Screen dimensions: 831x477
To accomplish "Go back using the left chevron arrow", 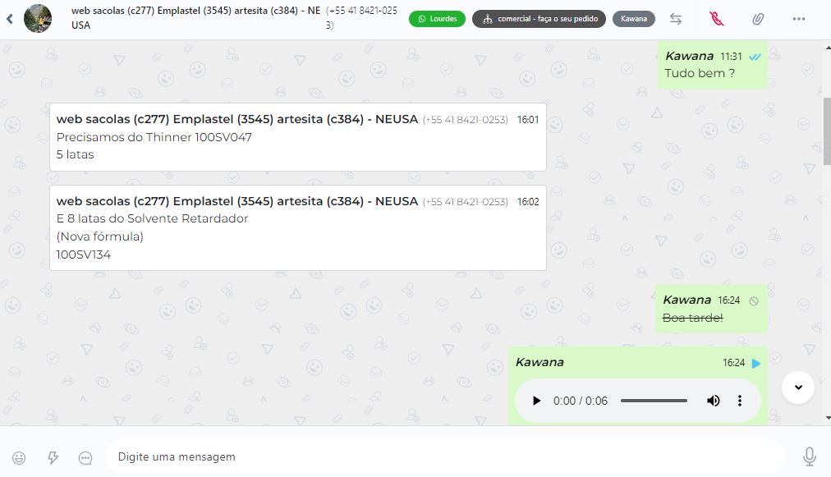I will point(10,19).
